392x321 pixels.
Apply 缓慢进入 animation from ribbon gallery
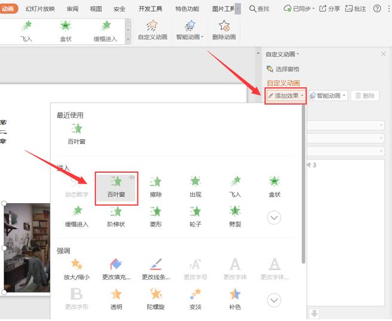click(x=105, y=31)
